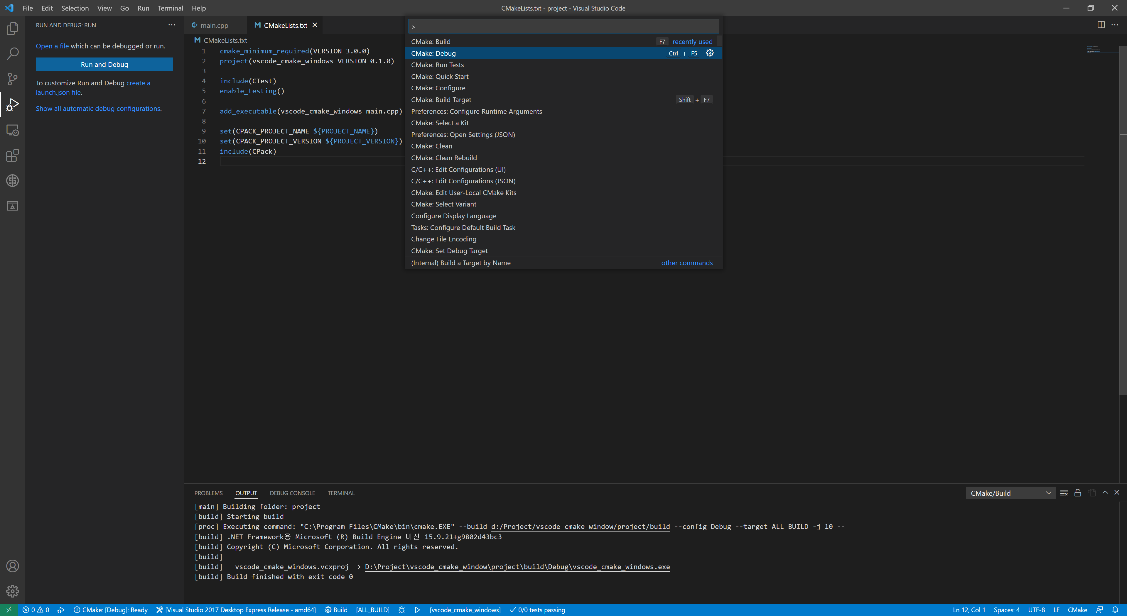Open the build directory link in output
1127x616 pixels.
580,526
